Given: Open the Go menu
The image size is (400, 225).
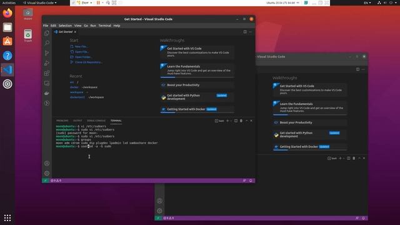Looking at the screenshot, I should tap(86, 26).
